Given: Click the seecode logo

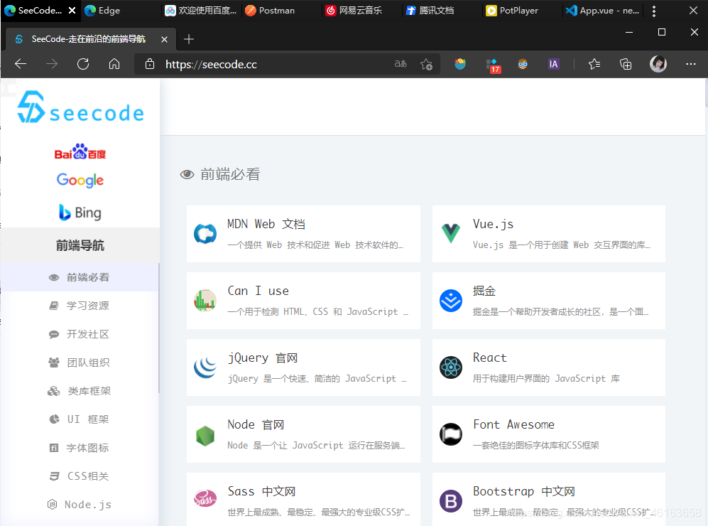Looking at the screenshot, I should [x=81, y=107].
